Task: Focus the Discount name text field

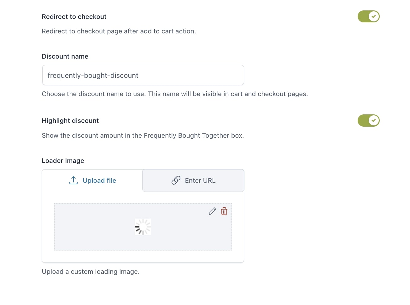Action: pos(143,75)
